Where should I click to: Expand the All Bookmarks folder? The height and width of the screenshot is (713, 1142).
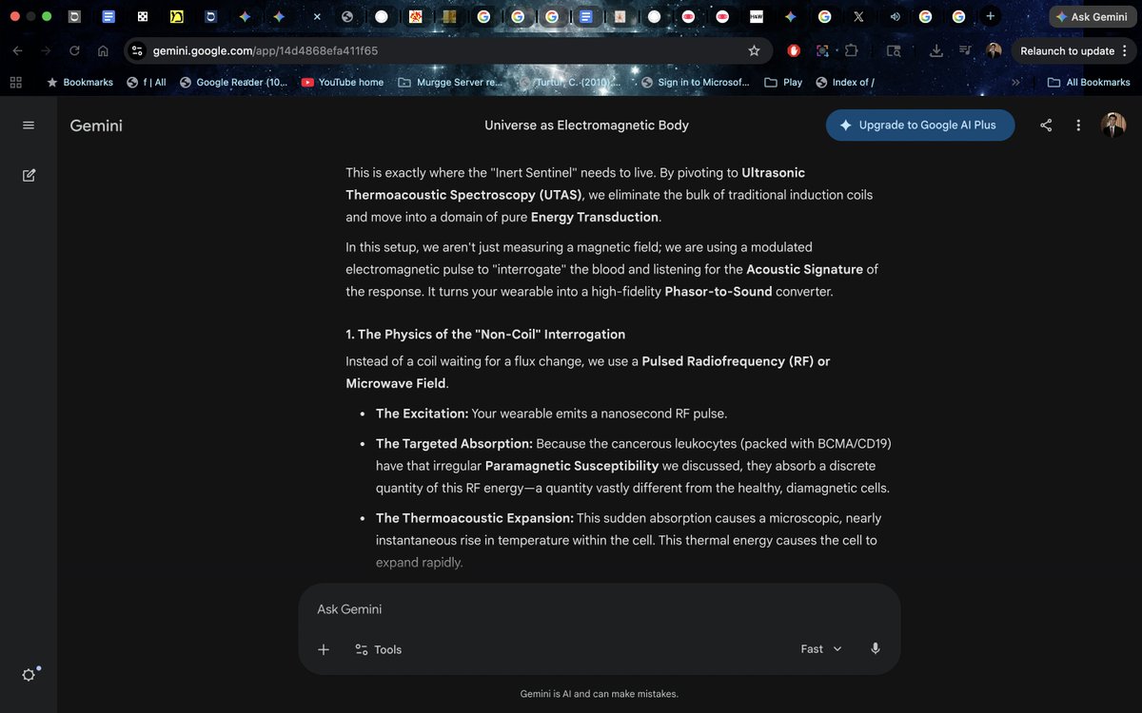pyautogui.click(x=1089, y=83)
